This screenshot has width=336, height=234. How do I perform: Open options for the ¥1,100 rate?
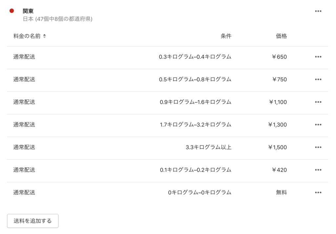click(x=318, y=102)
